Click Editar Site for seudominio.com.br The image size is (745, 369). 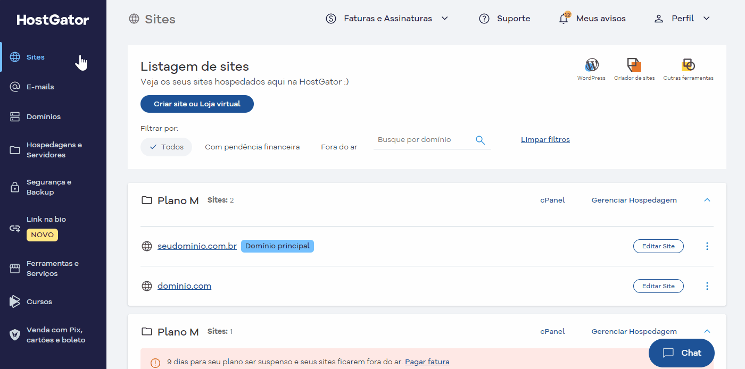[658, 246]
